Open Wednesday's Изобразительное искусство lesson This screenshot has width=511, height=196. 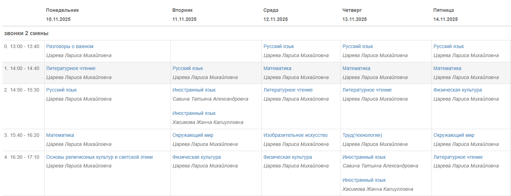[296, 135]
